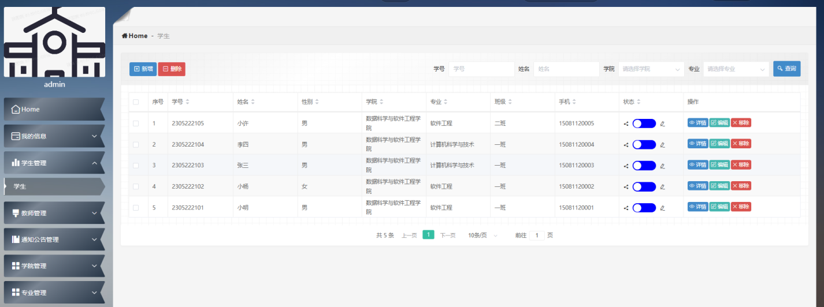Sort by 学号 column arrows
This screenshot has height=307, width=824.
click(187, 102)
